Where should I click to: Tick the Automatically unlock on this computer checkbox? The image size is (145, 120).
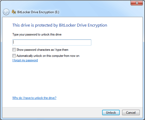[14, 56]
